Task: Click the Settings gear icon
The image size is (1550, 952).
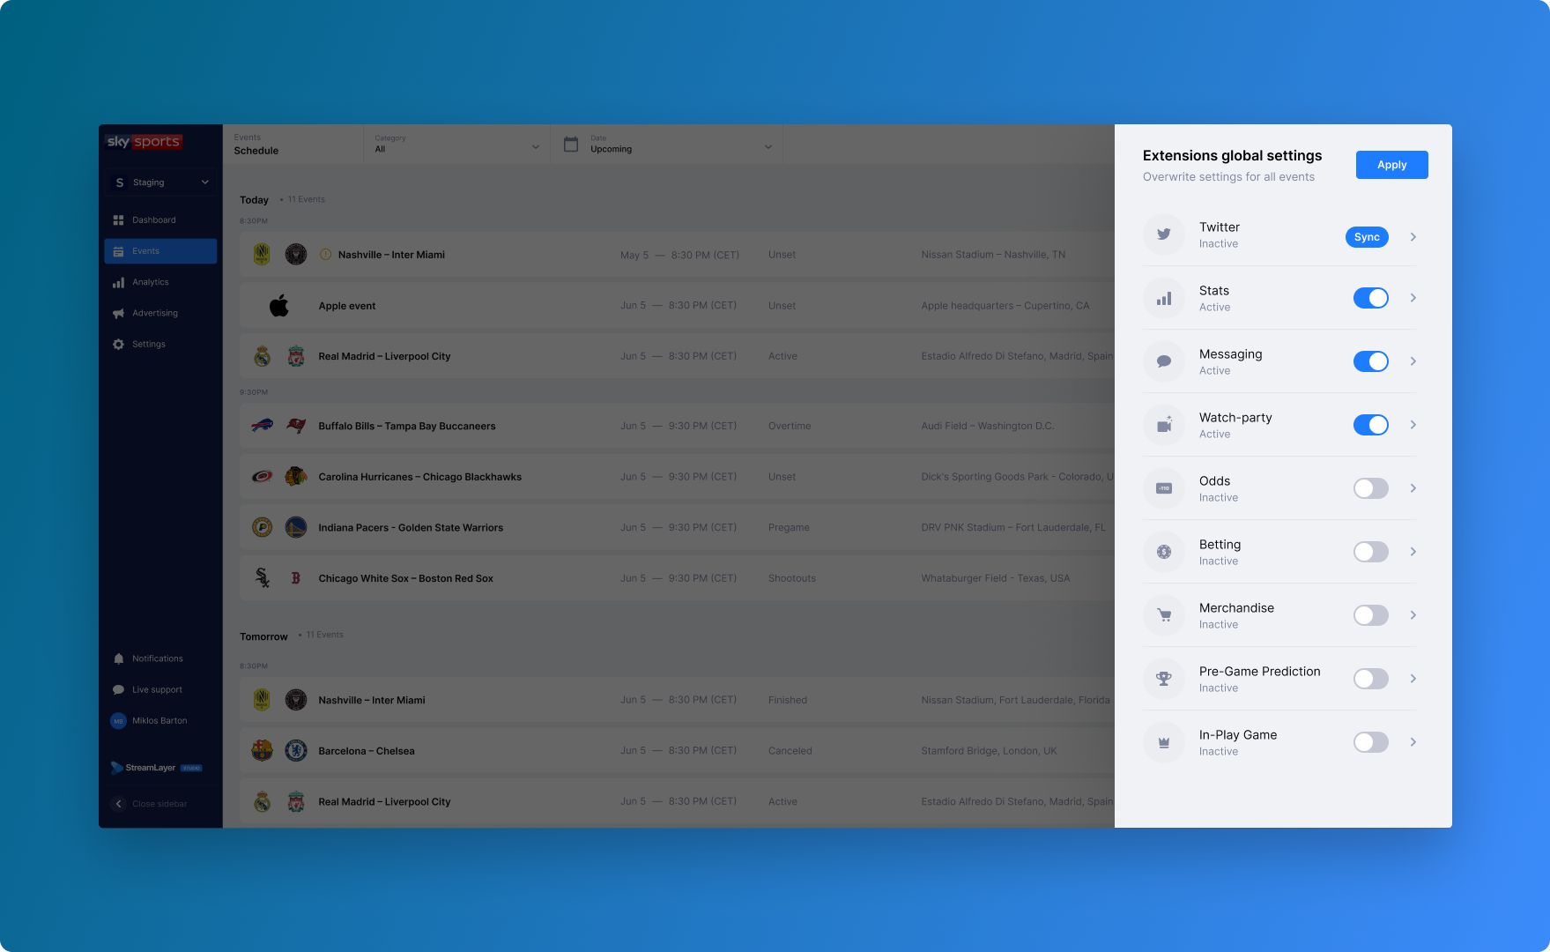Action: point(118,344)
